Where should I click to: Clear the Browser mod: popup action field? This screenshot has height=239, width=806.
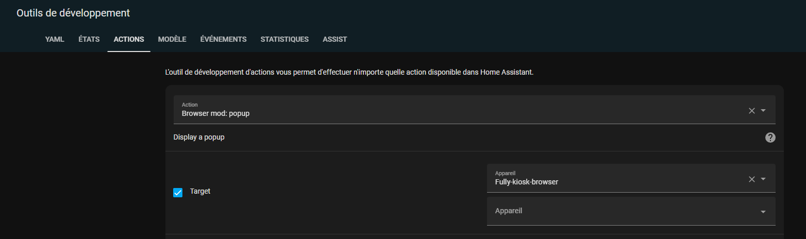point(751,110)
